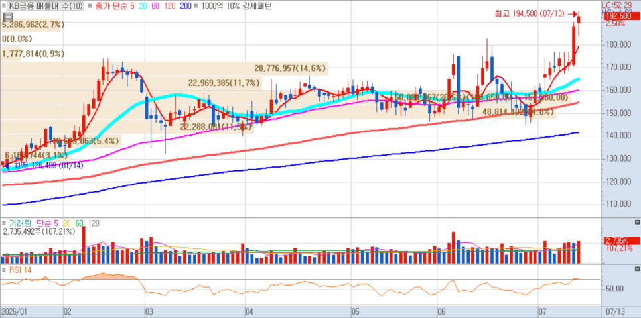Click the 5,286,962(2,7%) volume profile bar label
The height and width of the screenshot is (318, 641).
pyautogui.click(x=33, y=25)
